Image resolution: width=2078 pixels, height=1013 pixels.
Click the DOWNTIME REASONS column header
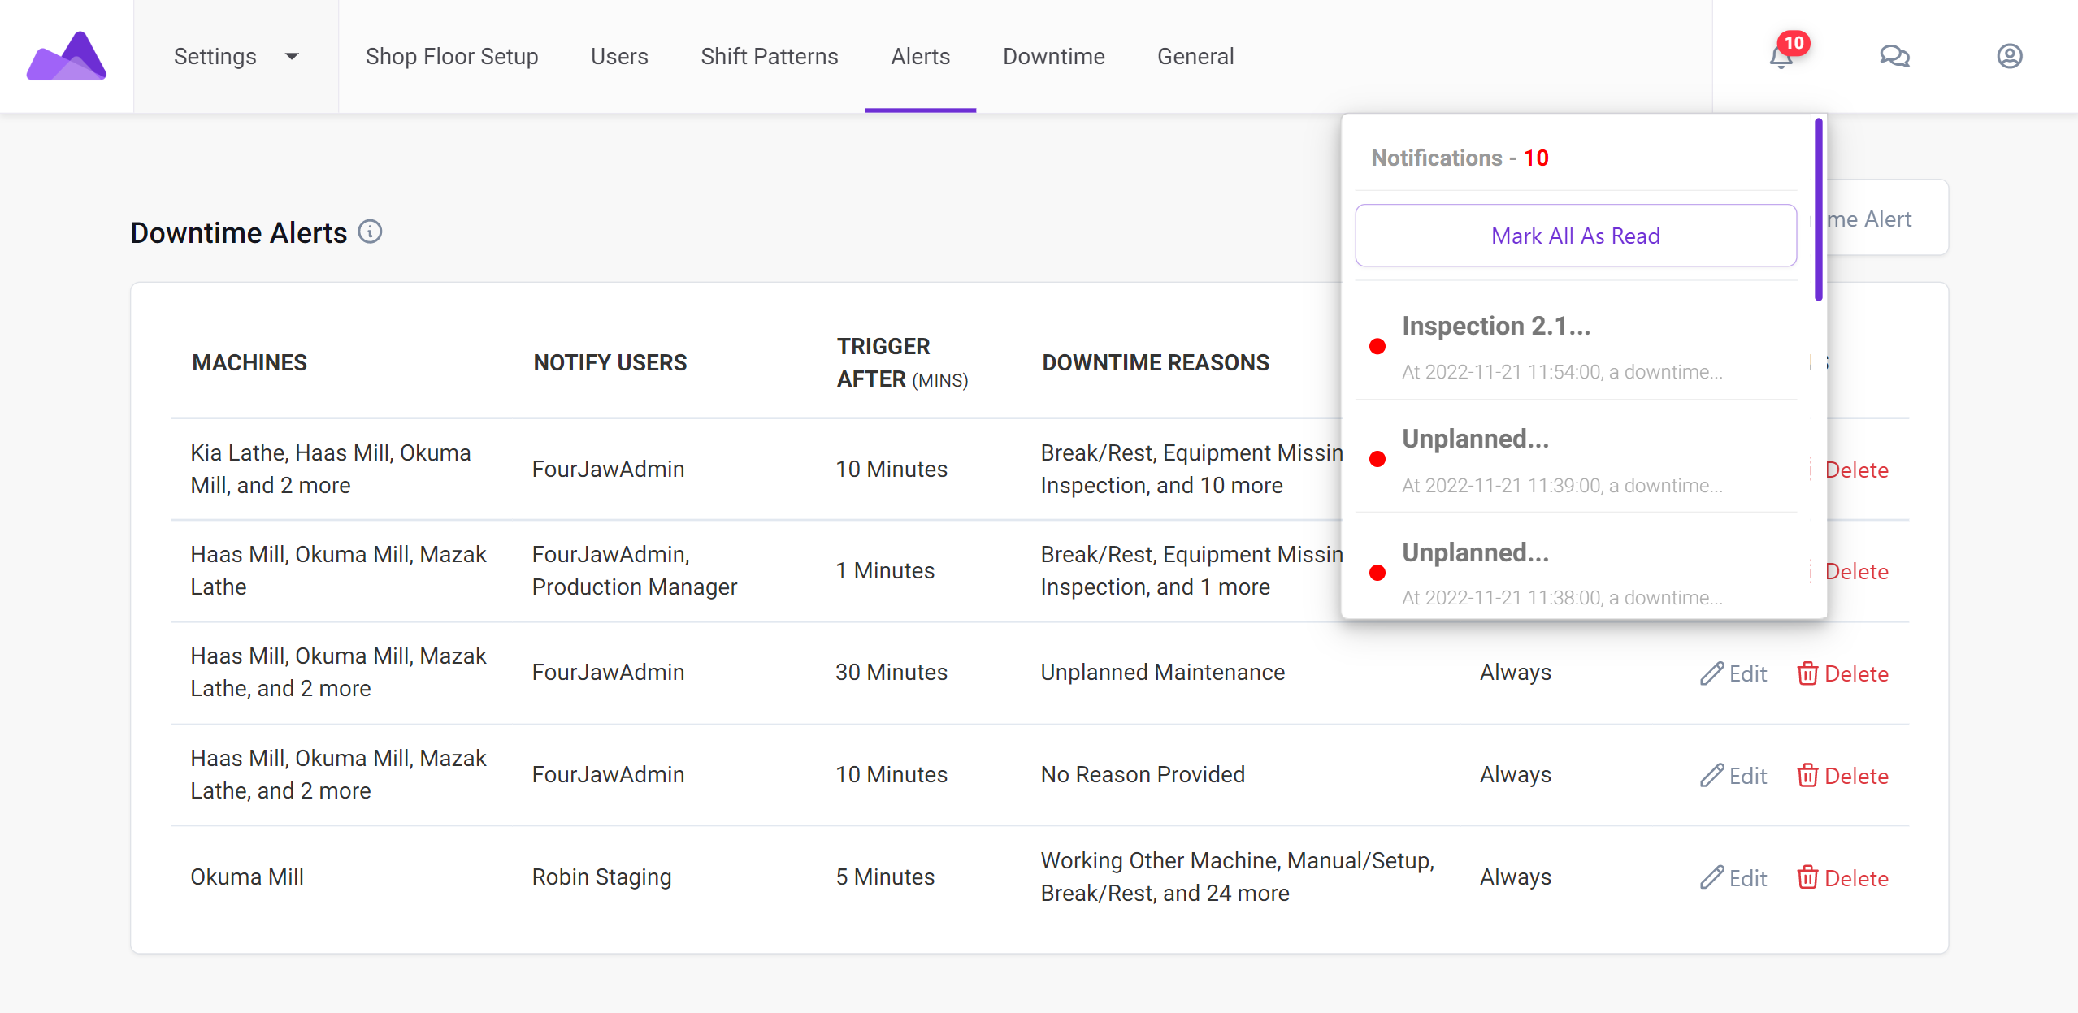point(1156,363)
